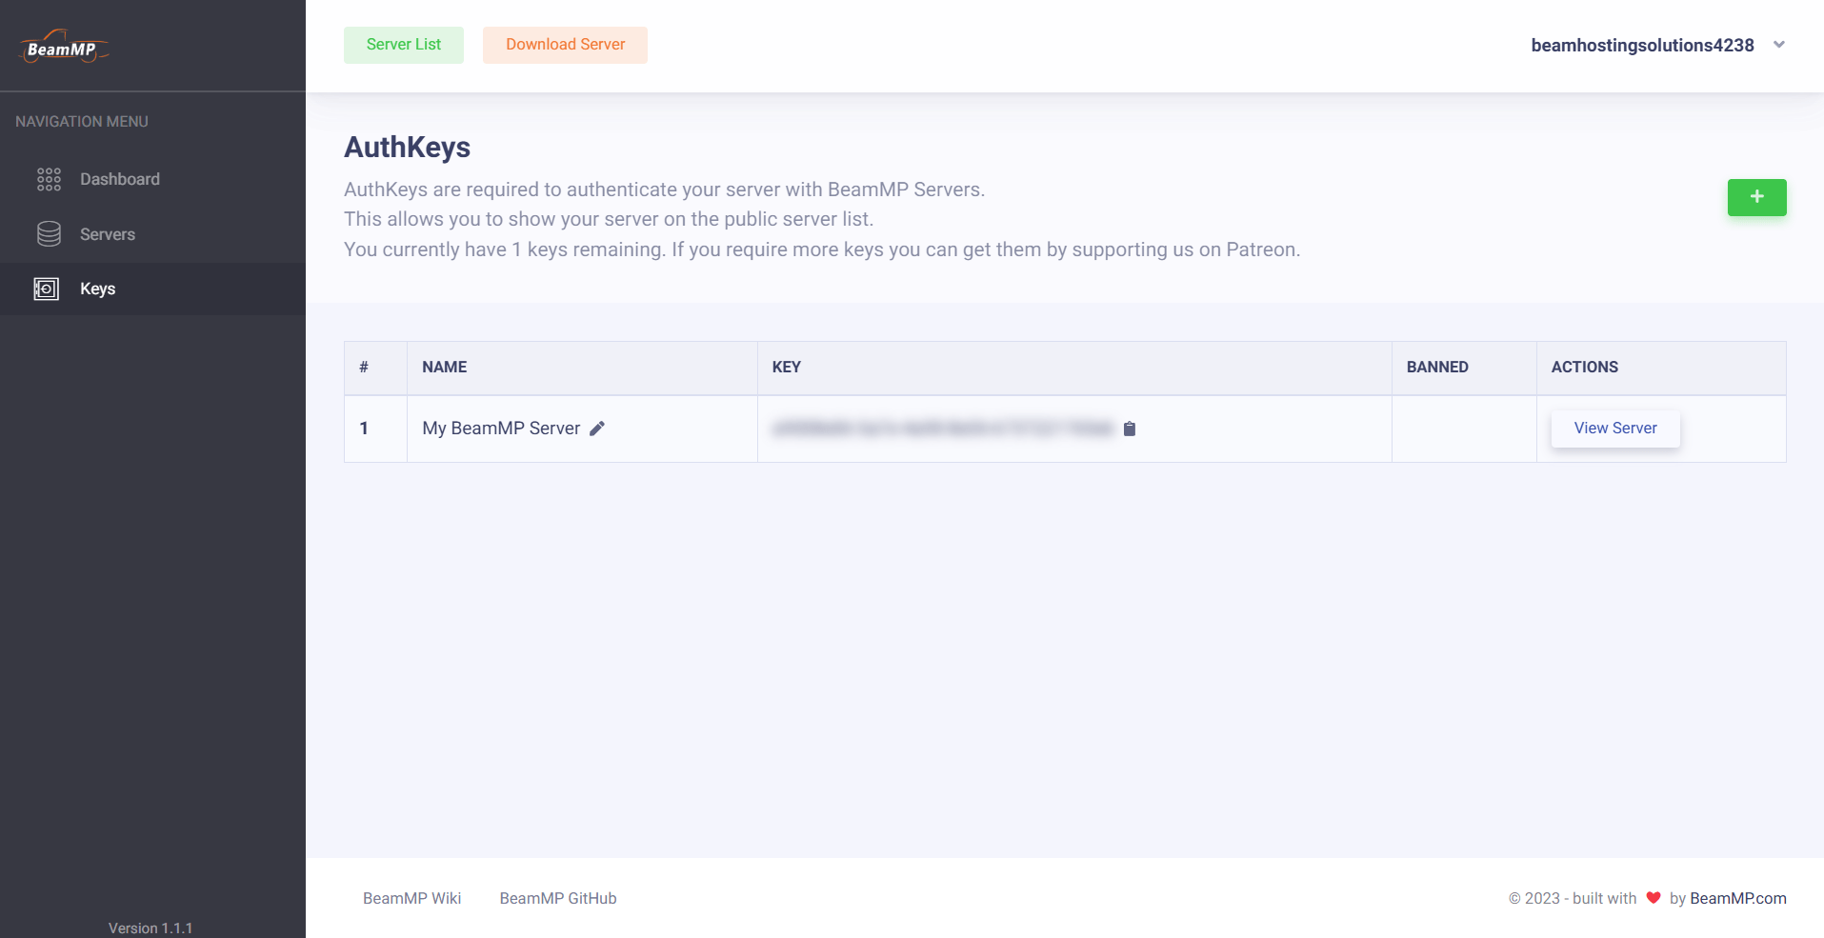
Task: Click the blurred key value
Action: coord(943,429)
